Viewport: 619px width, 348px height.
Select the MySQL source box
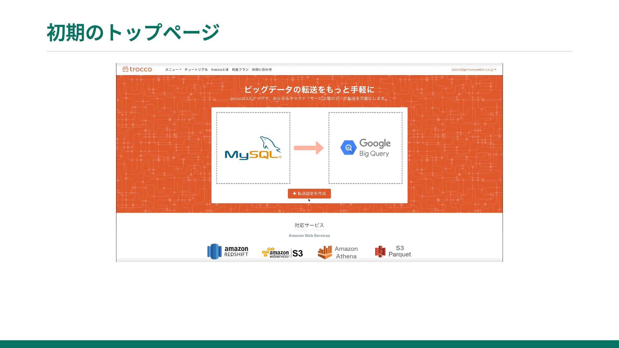click(x=253, y=148)
